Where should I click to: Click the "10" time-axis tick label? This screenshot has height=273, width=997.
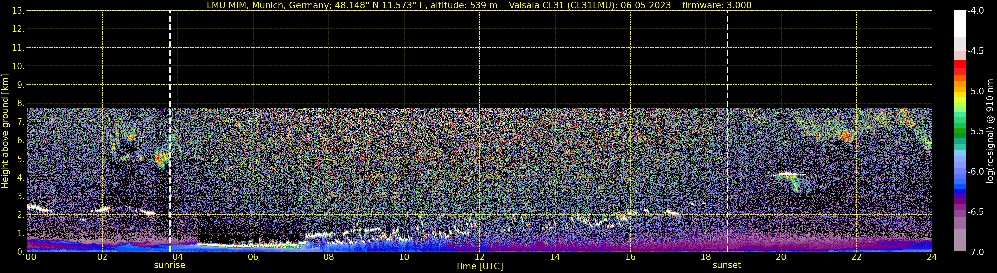404,257
